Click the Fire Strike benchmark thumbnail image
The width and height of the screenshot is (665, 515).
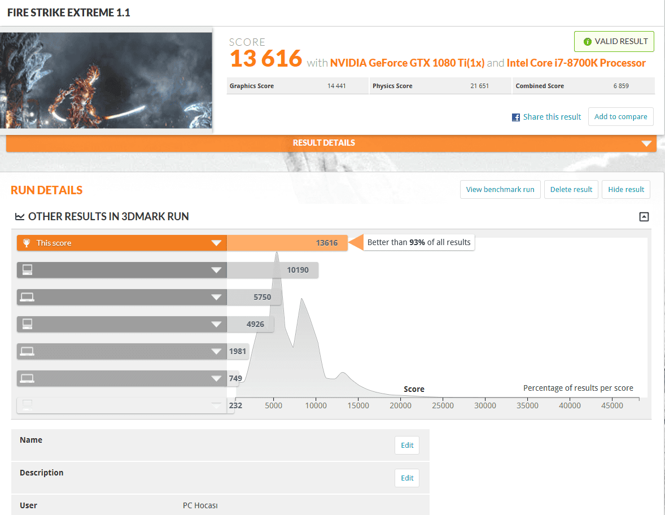(106, 80)
